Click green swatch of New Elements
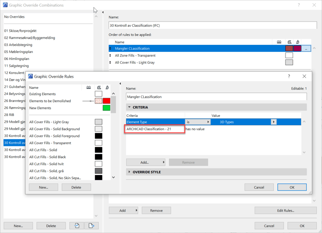 [107, 108]
